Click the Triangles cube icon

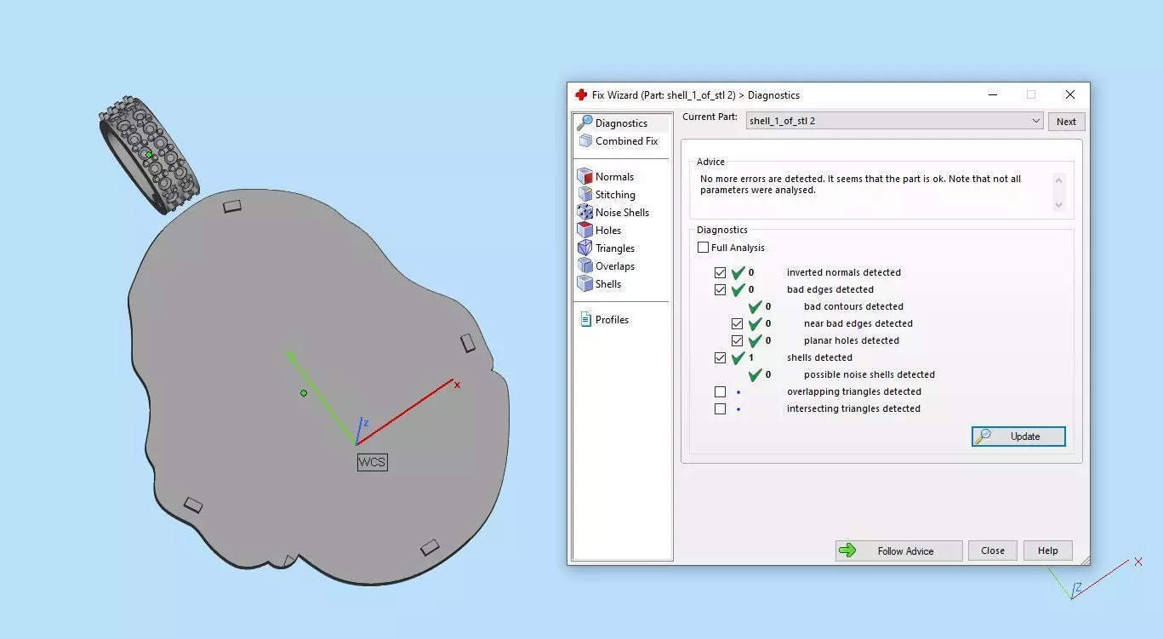pyautogui.click(x=584, y=248)
